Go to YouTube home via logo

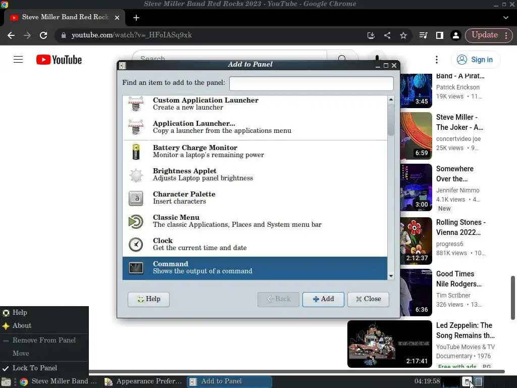coord(59,60)
